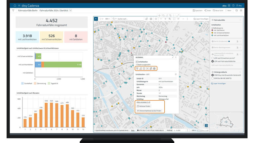Zoom out the map with minus icon
This screenshot has height=143, width=254.
tap(161, 19)
